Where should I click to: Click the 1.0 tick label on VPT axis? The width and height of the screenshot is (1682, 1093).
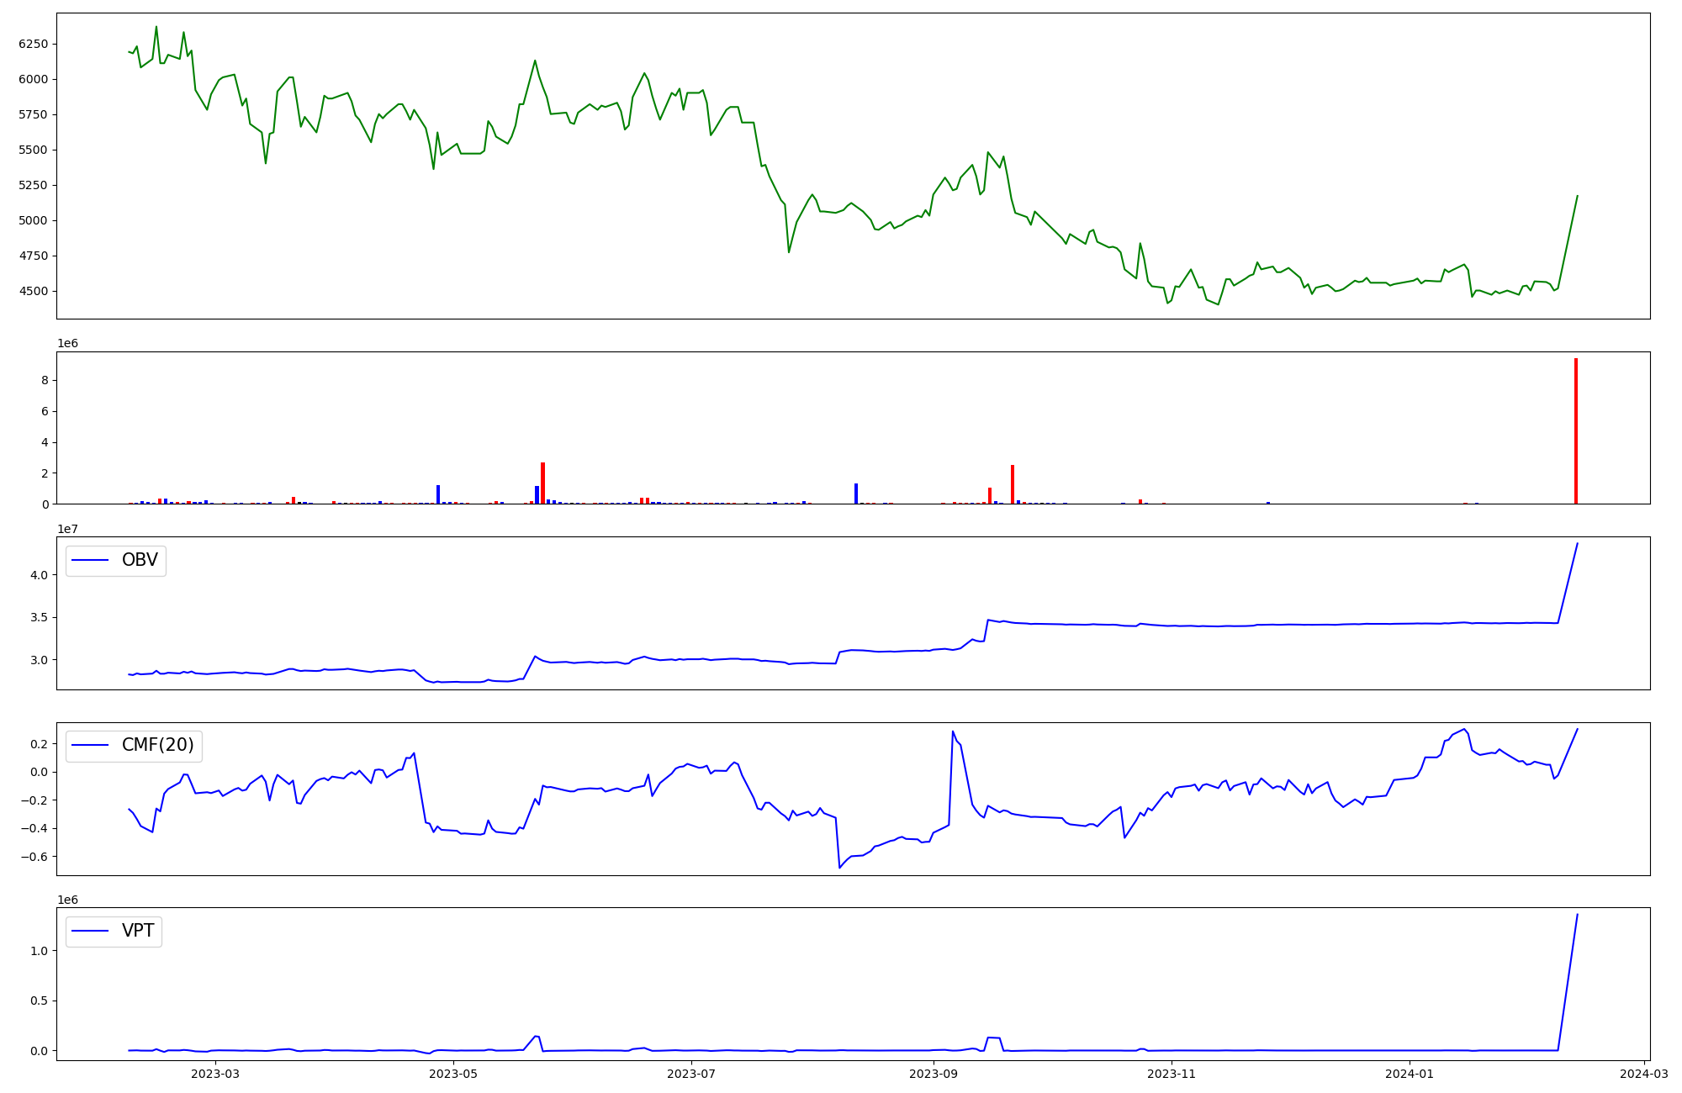point(39,951)
